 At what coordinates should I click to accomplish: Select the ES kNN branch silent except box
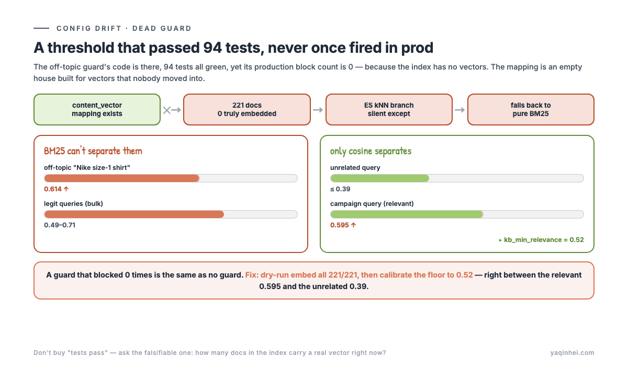[x=389, y=109]
